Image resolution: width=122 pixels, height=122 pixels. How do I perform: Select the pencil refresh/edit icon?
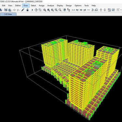[x=23, y=10]
